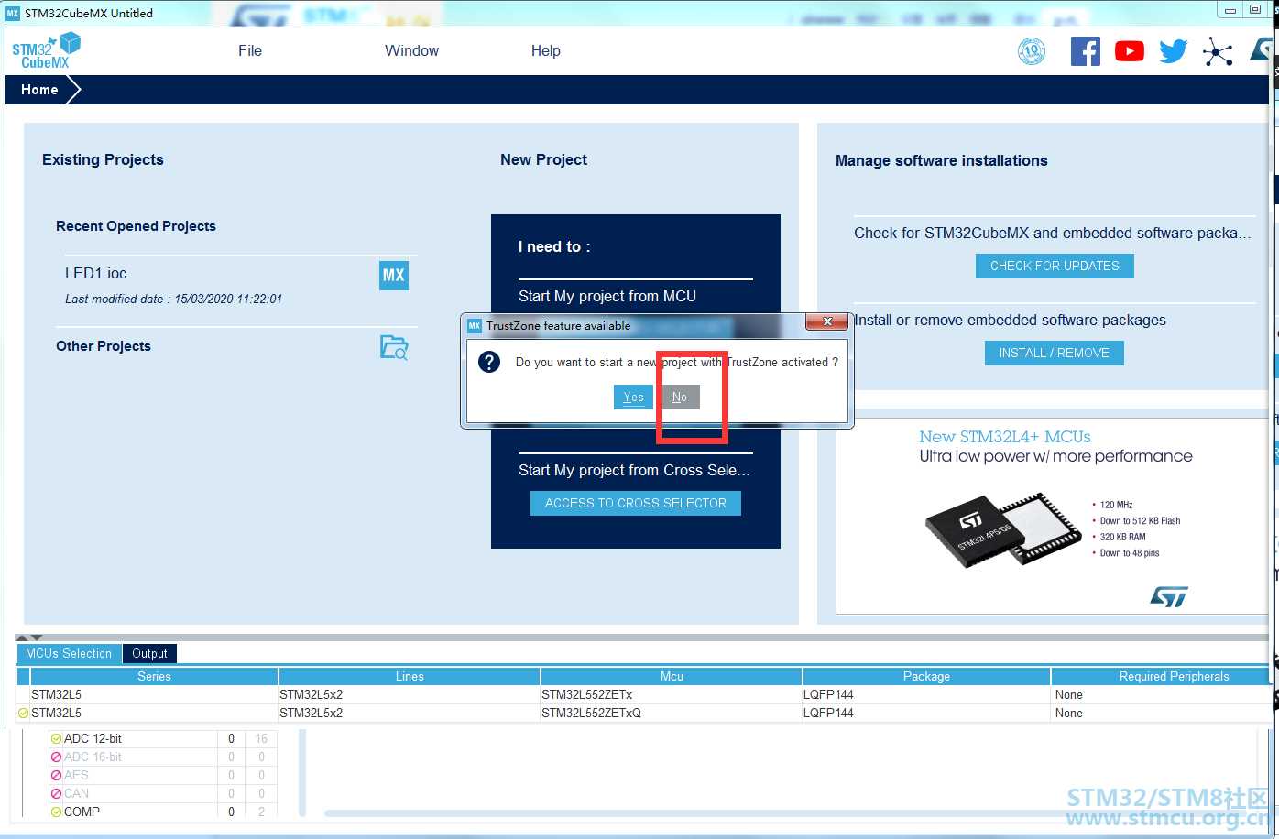This screenshot has height=839, width=1279.
Task: Switch to the Output tab
Action: pyautogui.click(x=149, y=653)
